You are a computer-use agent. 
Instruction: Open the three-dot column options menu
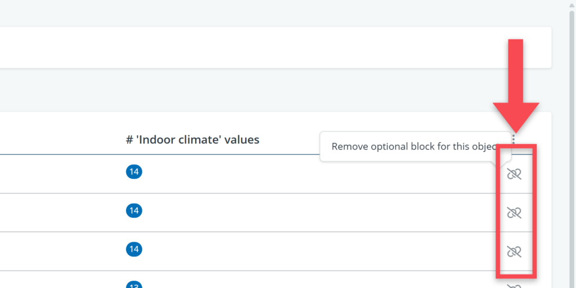pyautogui.click(x=514, y=138)
